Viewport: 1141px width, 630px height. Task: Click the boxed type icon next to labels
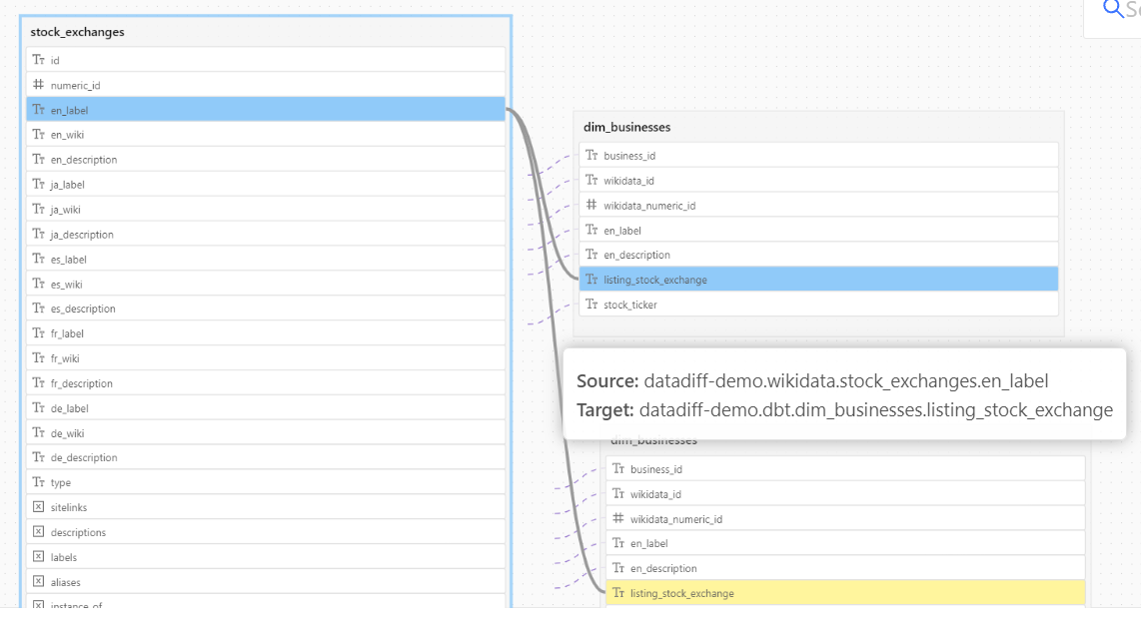(x=38, y=557)
